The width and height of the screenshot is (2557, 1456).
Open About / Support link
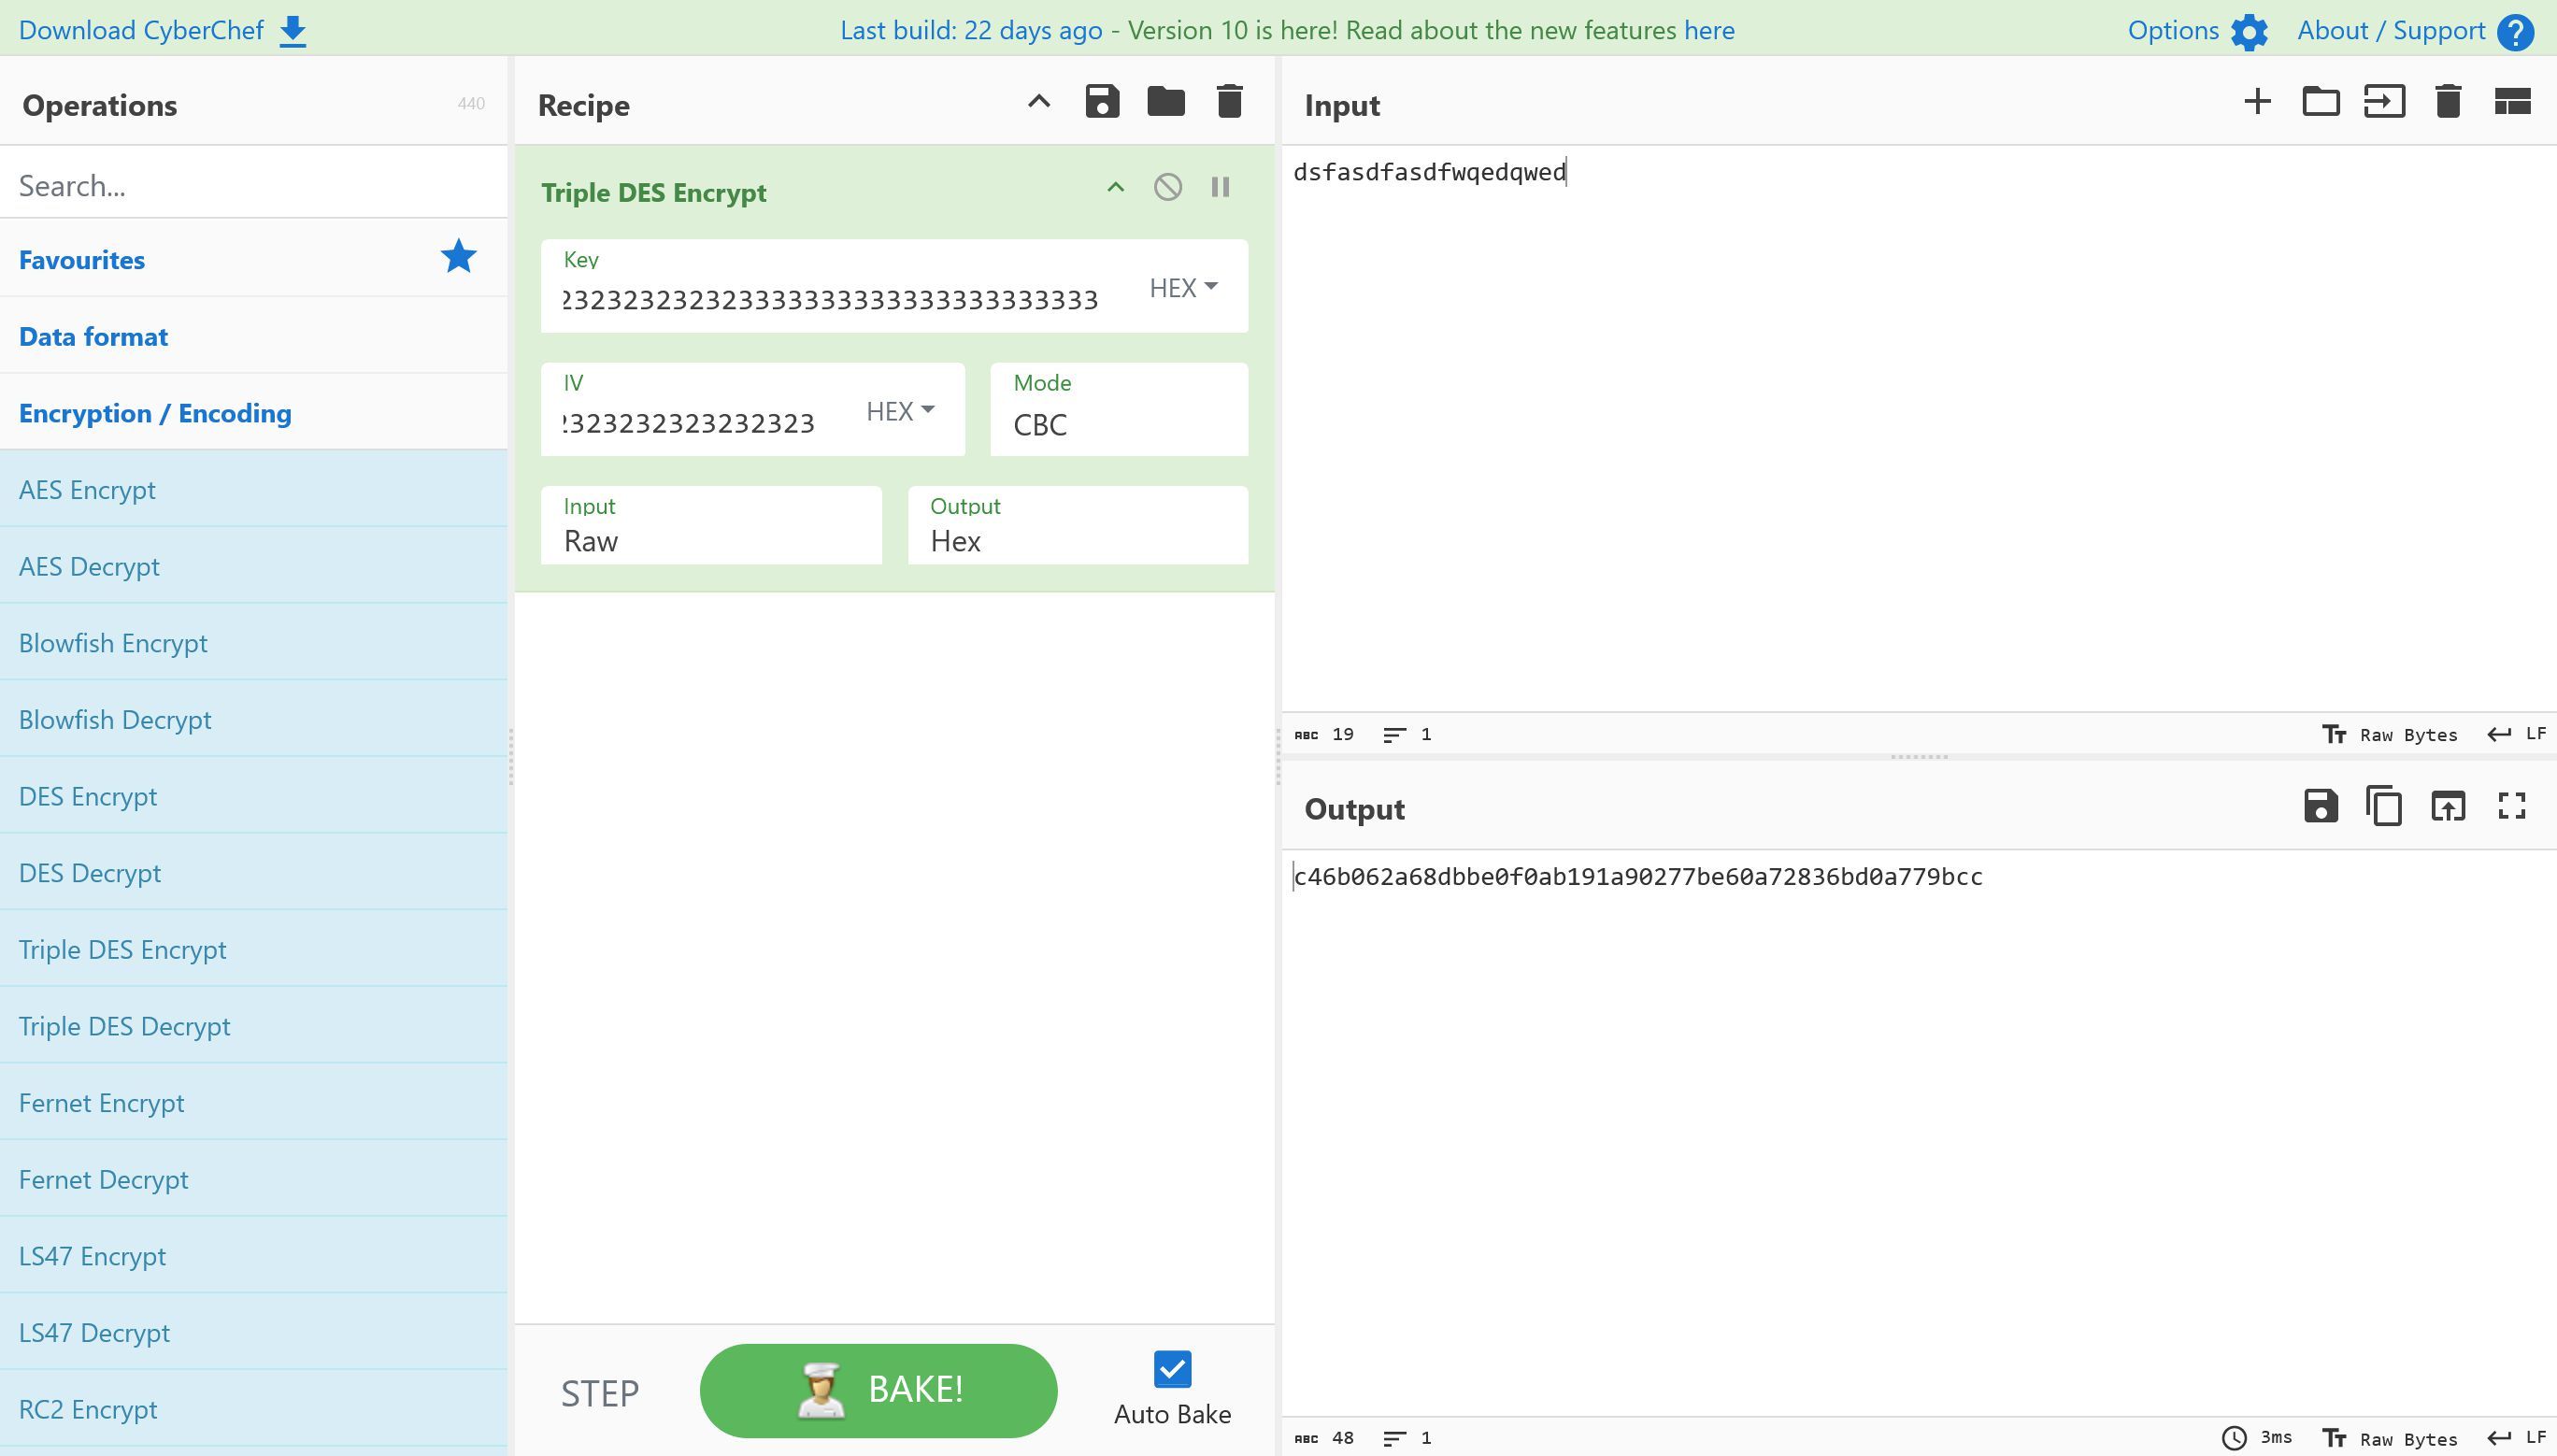coord(2391,30)
